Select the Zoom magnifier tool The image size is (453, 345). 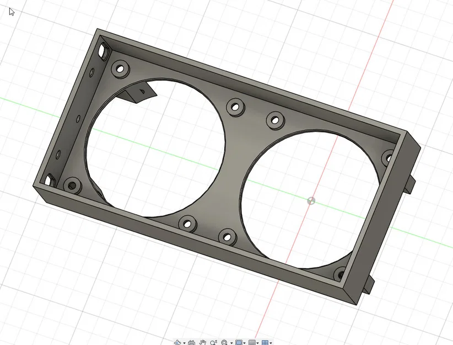(213, 342)
